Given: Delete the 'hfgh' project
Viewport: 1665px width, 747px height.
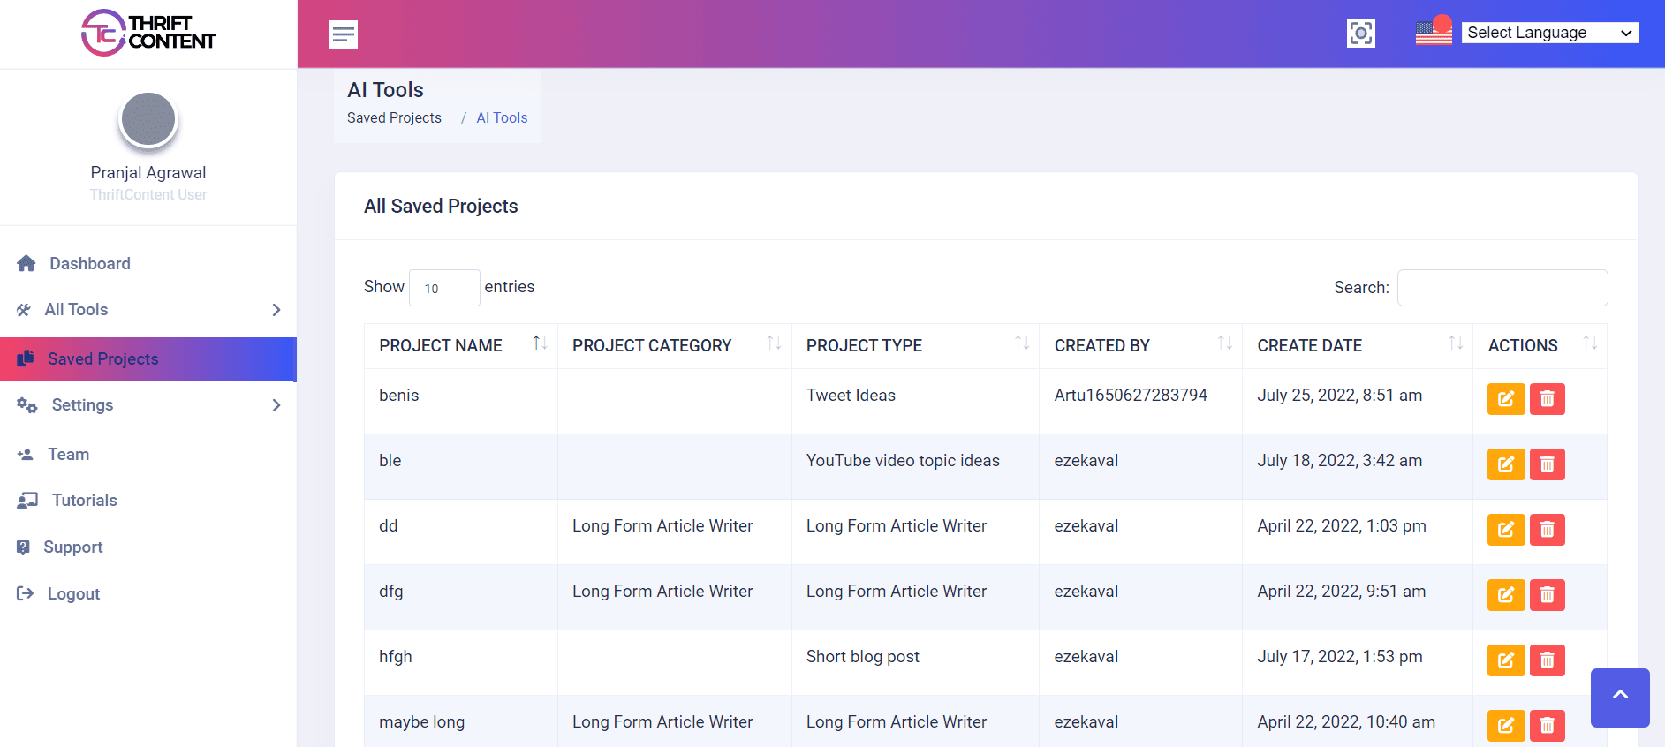Looking at the screenshot, I should click(x=1547, y=660).
